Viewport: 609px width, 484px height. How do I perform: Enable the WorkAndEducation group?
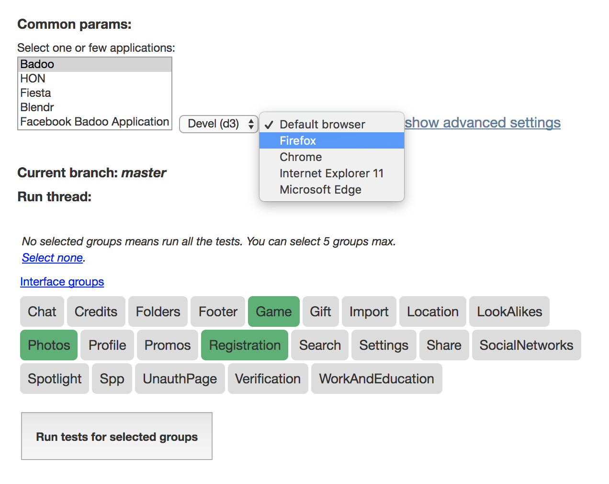point(376,379)
